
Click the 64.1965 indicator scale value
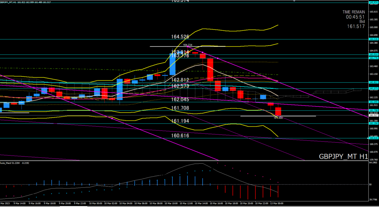click(x=373, y=163)
